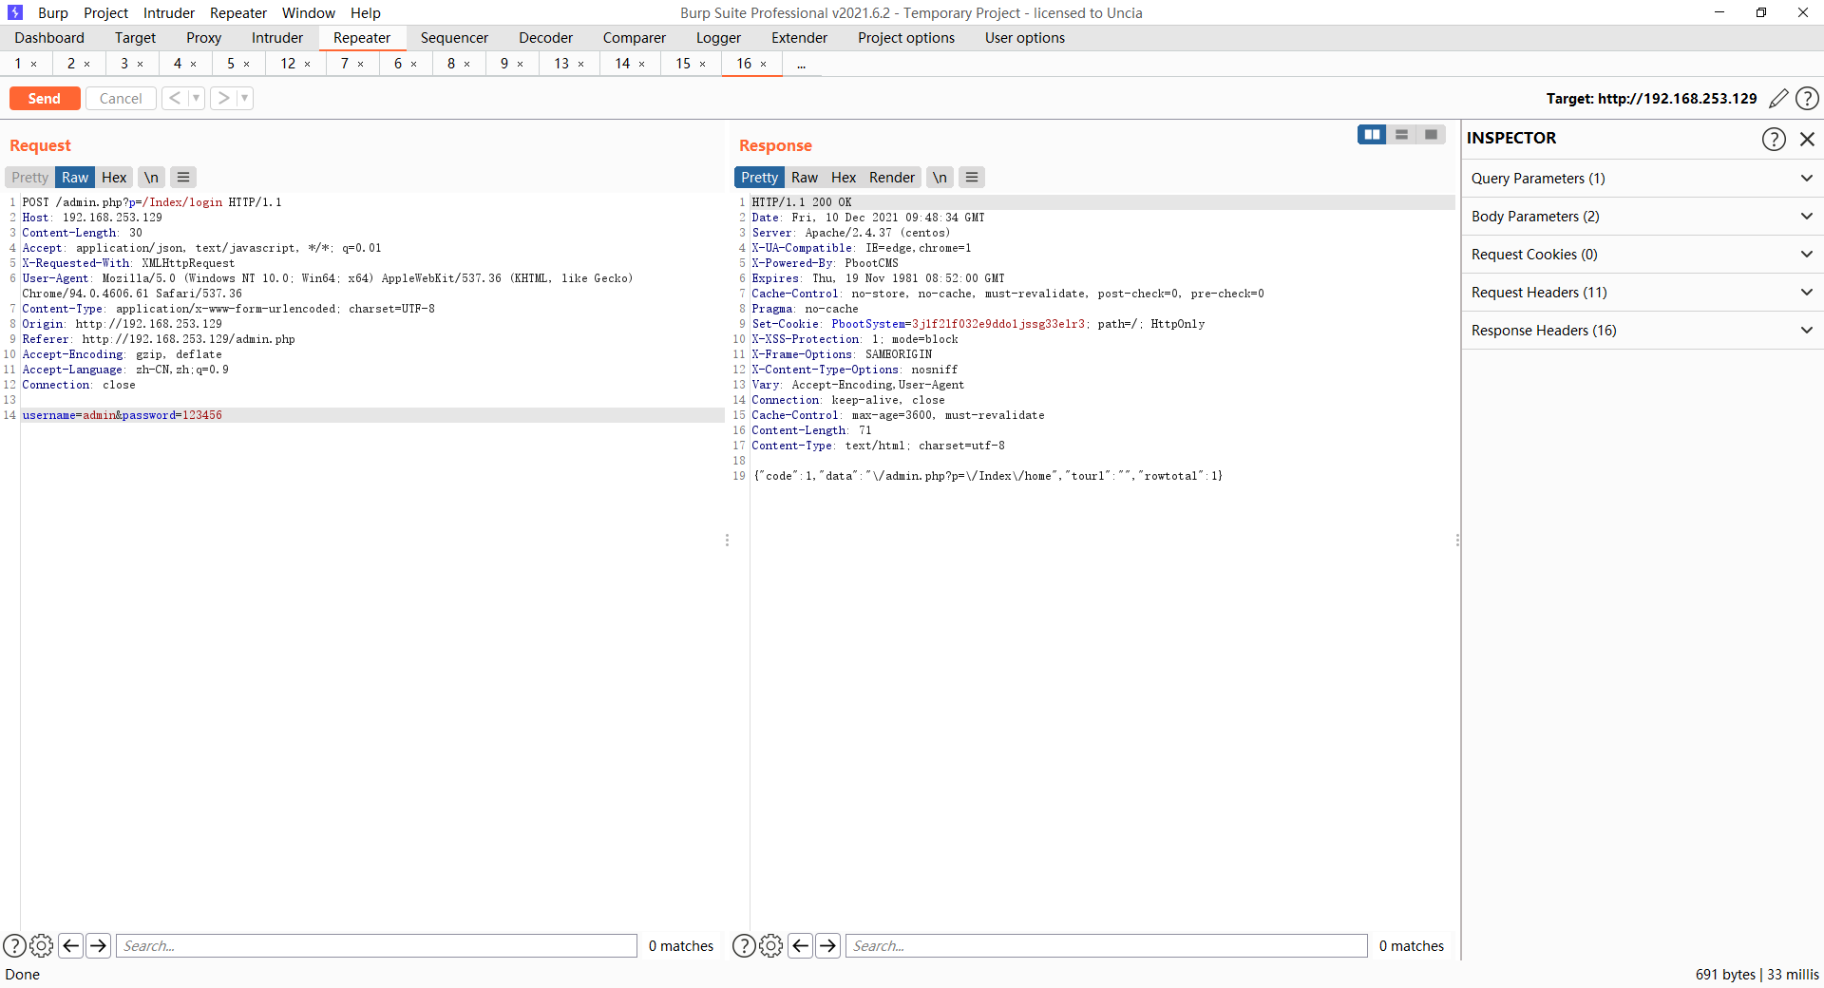Click previous search match arrow under Request

point(70,945)
